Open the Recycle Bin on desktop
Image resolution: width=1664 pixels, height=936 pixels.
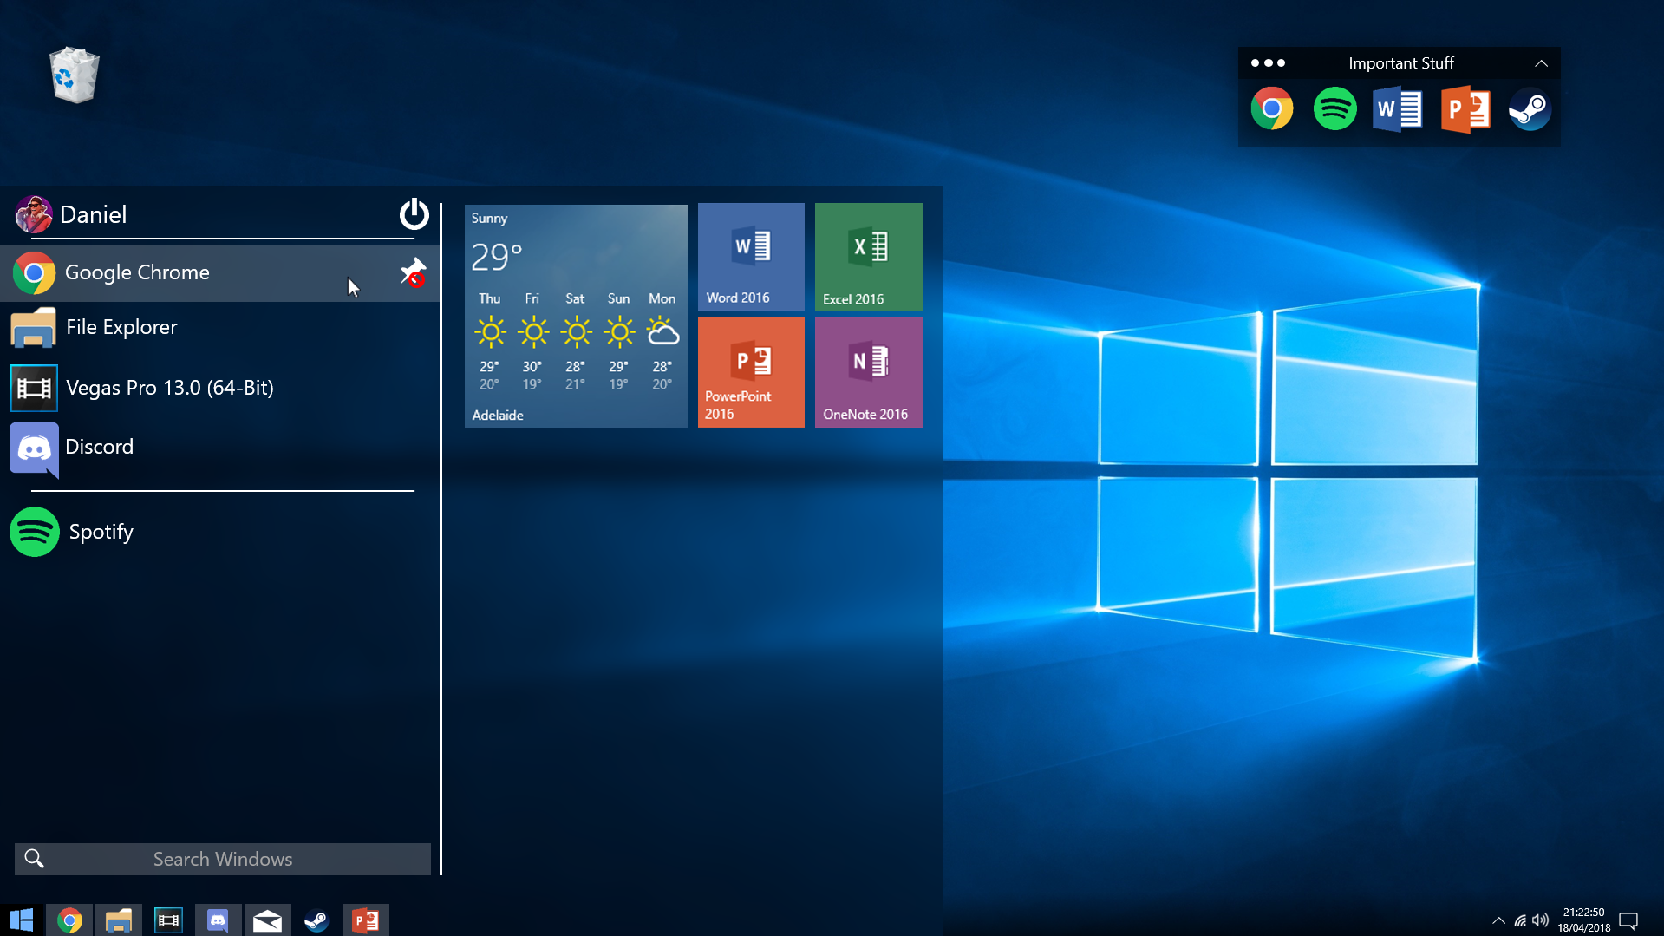[75, 75]
